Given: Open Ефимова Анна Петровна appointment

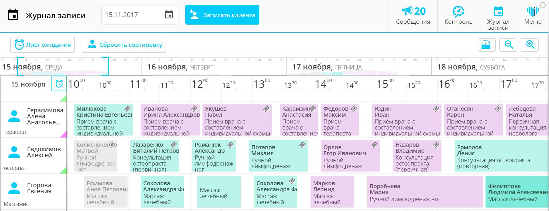Looking at the screenshot, I should pyautogui.click(x=106, y=192).
